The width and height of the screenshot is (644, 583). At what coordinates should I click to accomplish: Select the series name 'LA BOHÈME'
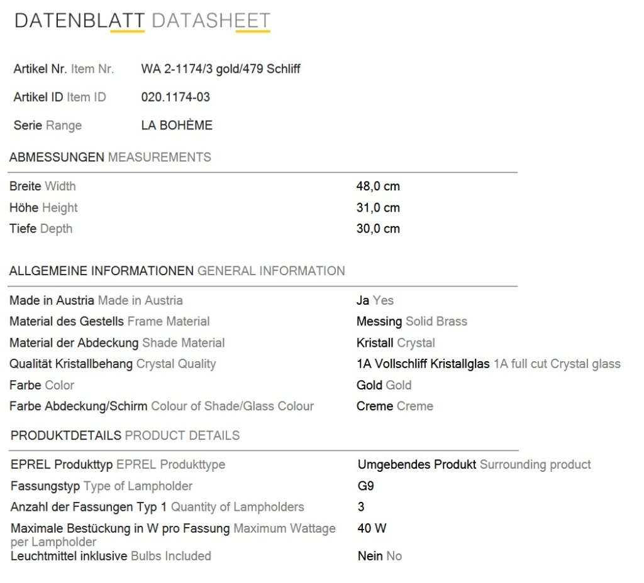click(177, 125)
